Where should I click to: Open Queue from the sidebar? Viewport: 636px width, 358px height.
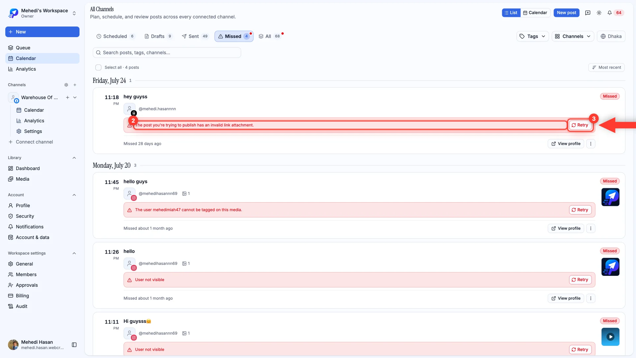pos(42,48)
